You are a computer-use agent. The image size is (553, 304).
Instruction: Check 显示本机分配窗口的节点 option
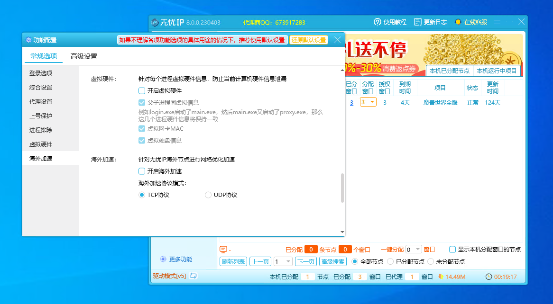[x=452, y=250]
